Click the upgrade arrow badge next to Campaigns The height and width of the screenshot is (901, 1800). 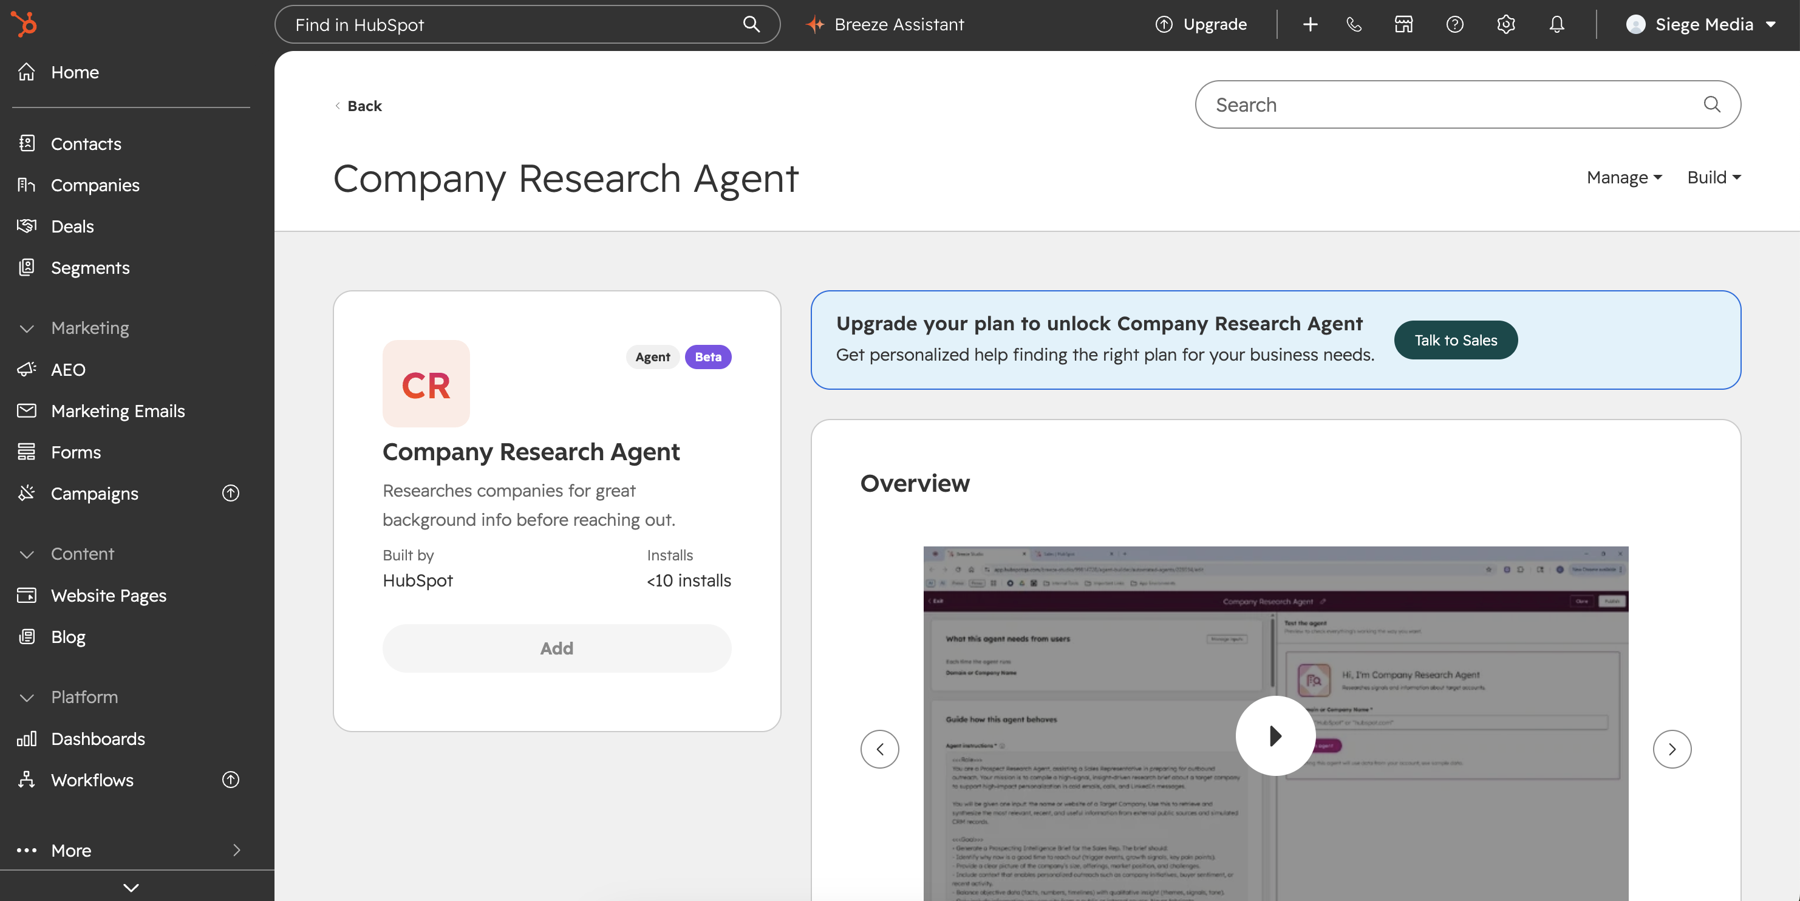[231, 493]
